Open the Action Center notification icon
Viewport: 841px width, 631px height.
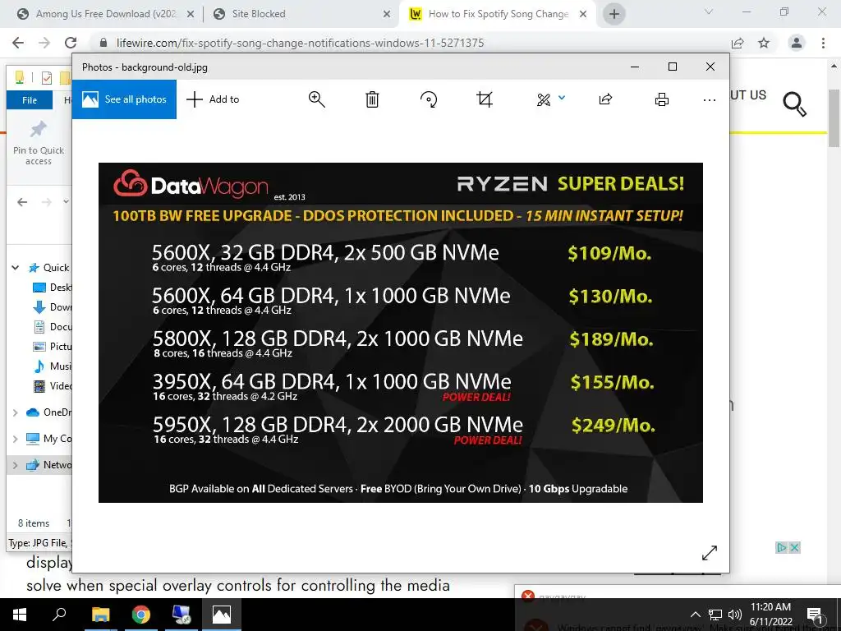tap(815, 615)
